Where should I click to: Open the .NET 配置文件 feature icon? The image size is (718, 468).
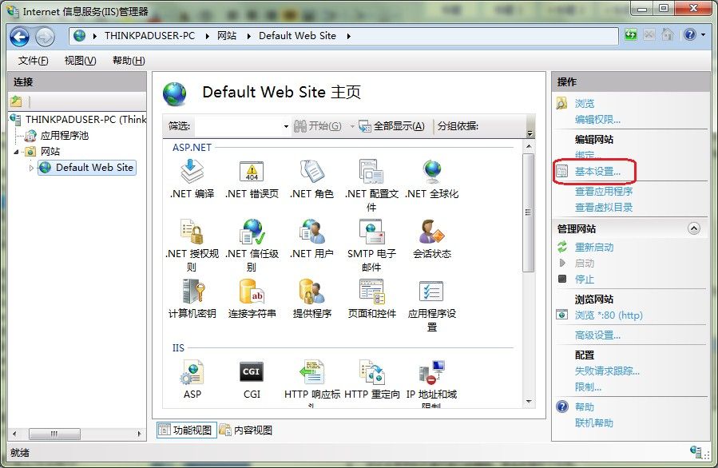(371, 171)
